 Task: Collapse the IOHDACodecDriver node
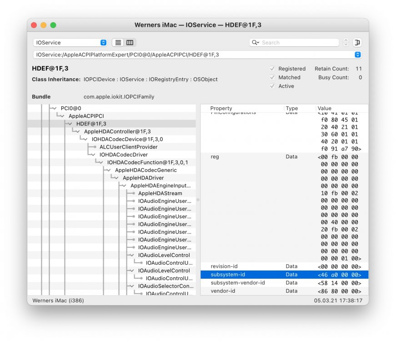point(93,155)
